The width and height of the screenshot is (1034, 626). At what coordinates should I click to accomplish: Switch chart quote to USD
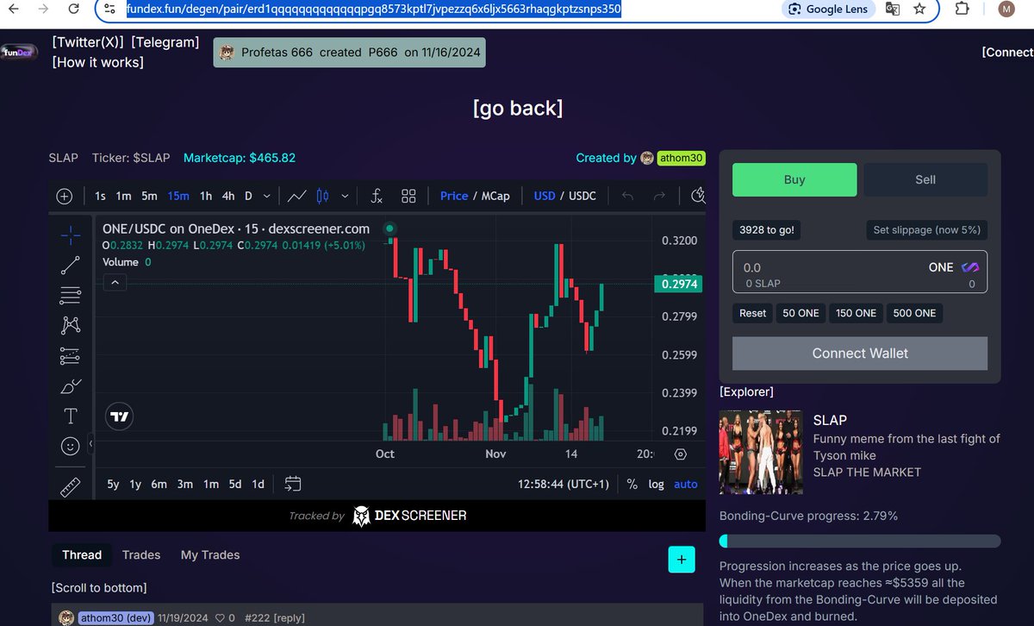coord(545,196)
